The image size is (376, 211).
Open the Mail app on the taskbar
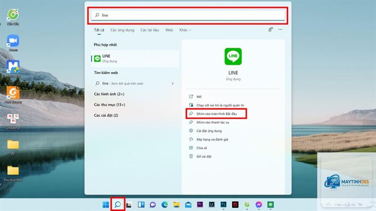[x=188, y=204]
